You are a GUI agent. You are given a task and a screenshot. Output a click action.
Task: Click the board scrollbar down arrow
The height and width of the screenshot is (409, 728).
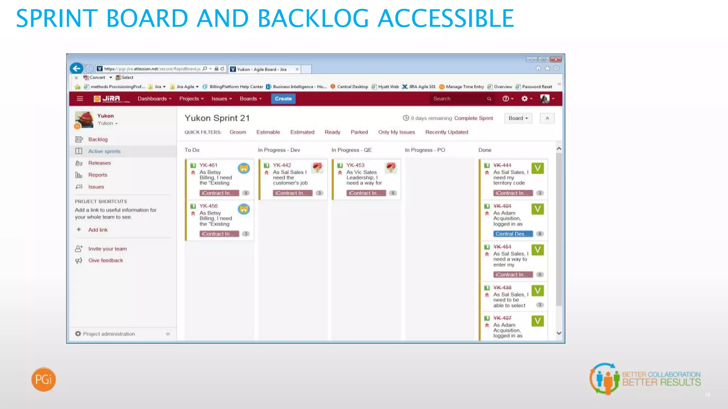[x=559, y=333]
